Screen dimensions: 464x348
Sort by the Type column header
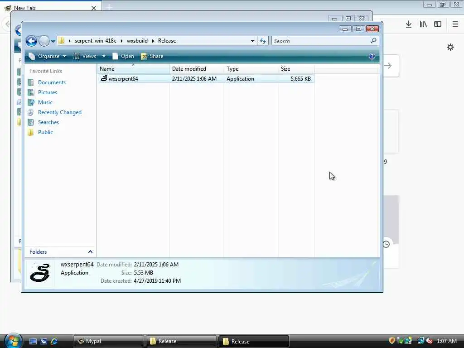(251, 69)
